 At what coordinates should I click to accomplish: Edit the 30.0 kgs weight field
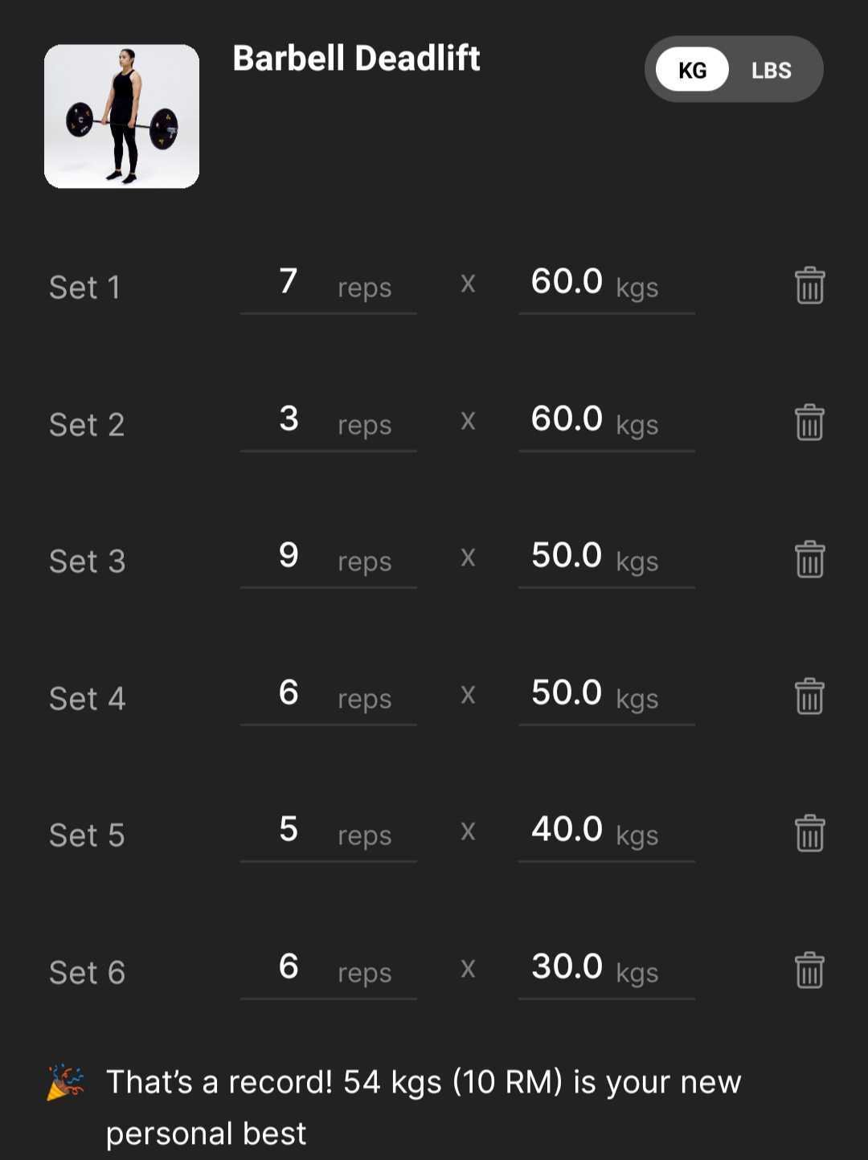point(607,971)
